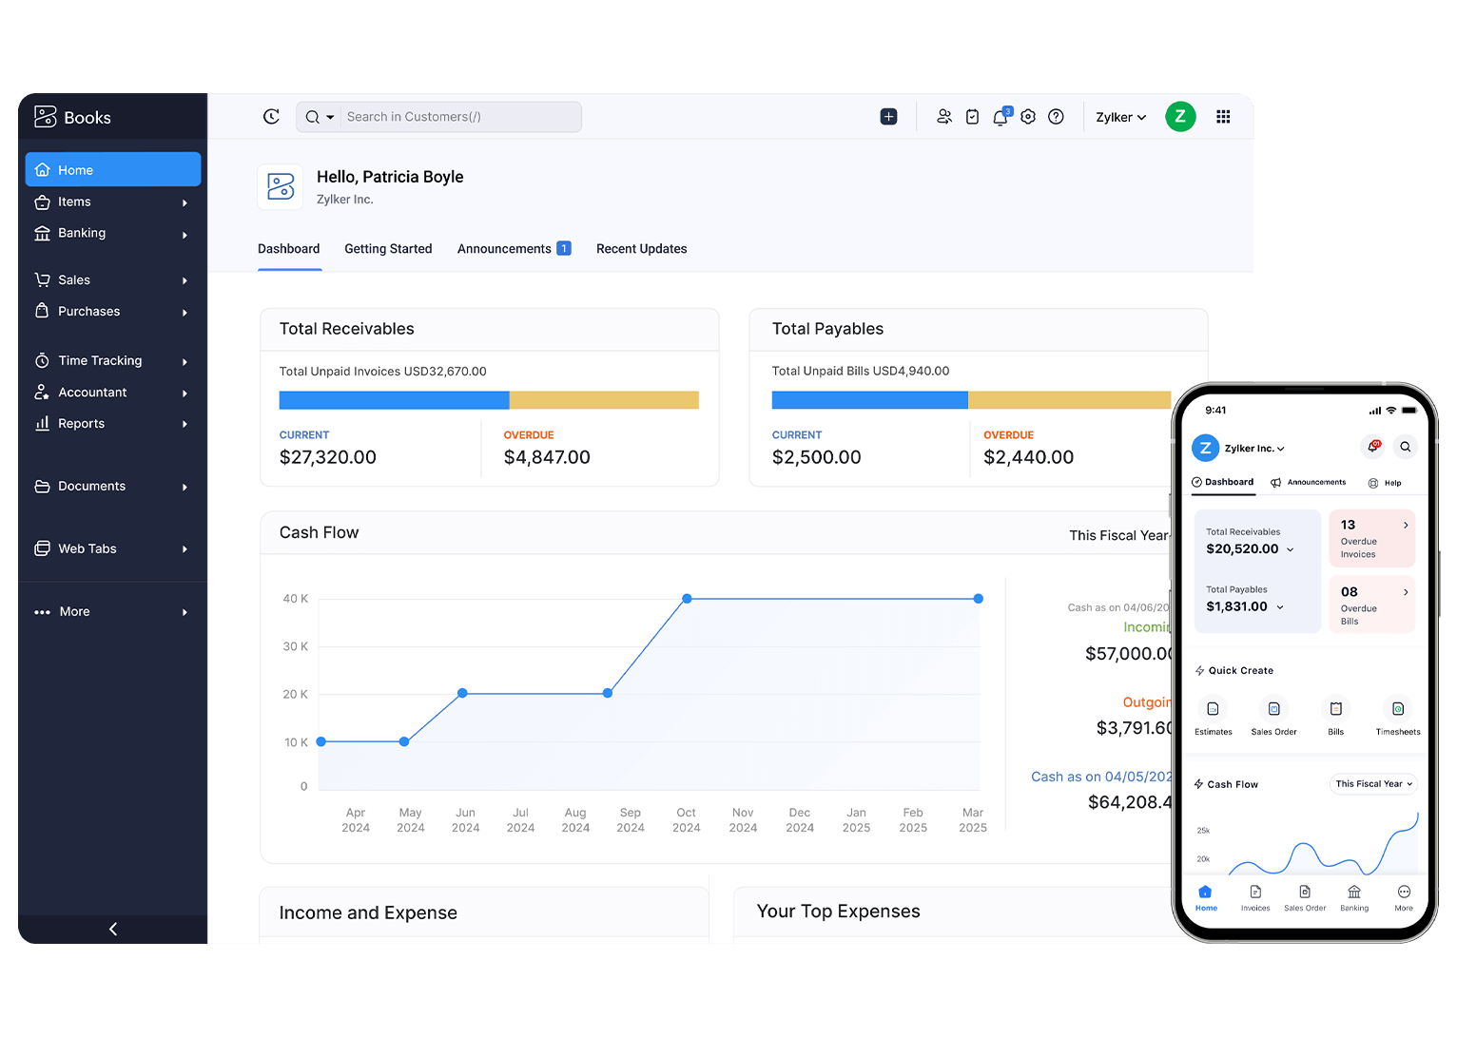Open the referral people icon in header

(x=943, y=117)
